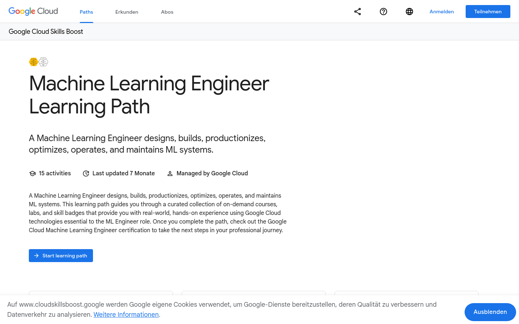Click the person managed-by icon

[x=170, y=174]
